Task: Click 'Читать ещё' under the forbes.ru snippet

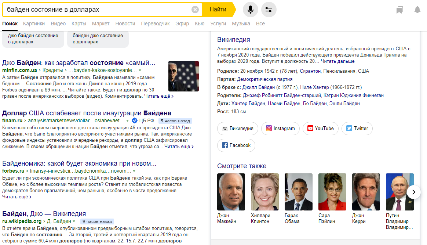Action: 17,197
